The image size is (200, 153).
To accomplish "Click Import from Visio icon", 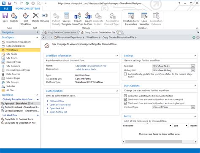I will click(x=78, y=19).
